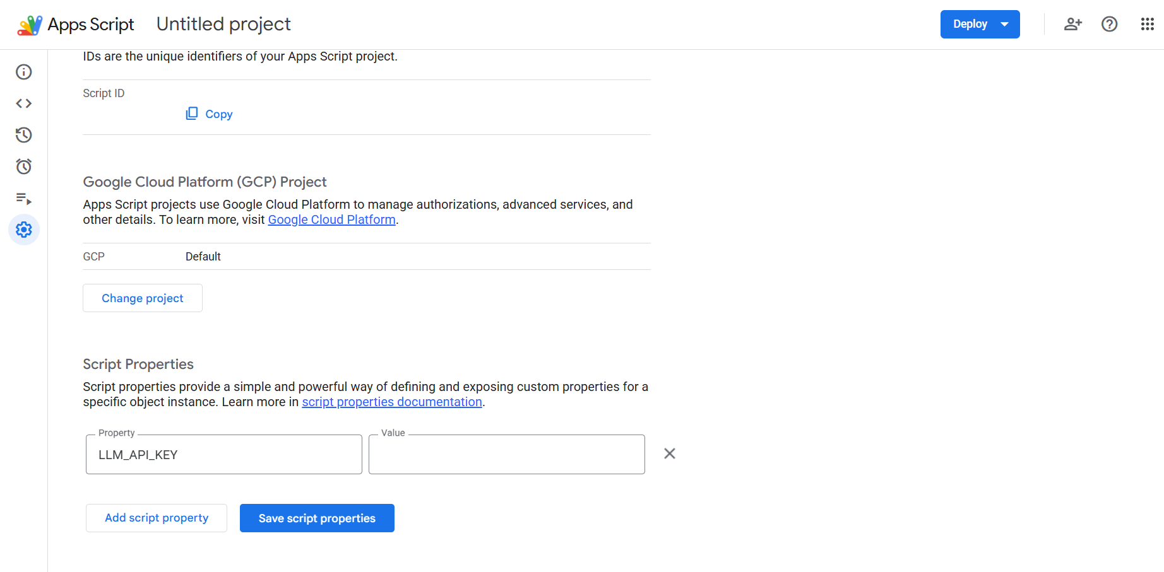The height and width of the screenshot is (572, 1164).
Task: Click the 'Default' GCP value text
Action: click(203, 257)
